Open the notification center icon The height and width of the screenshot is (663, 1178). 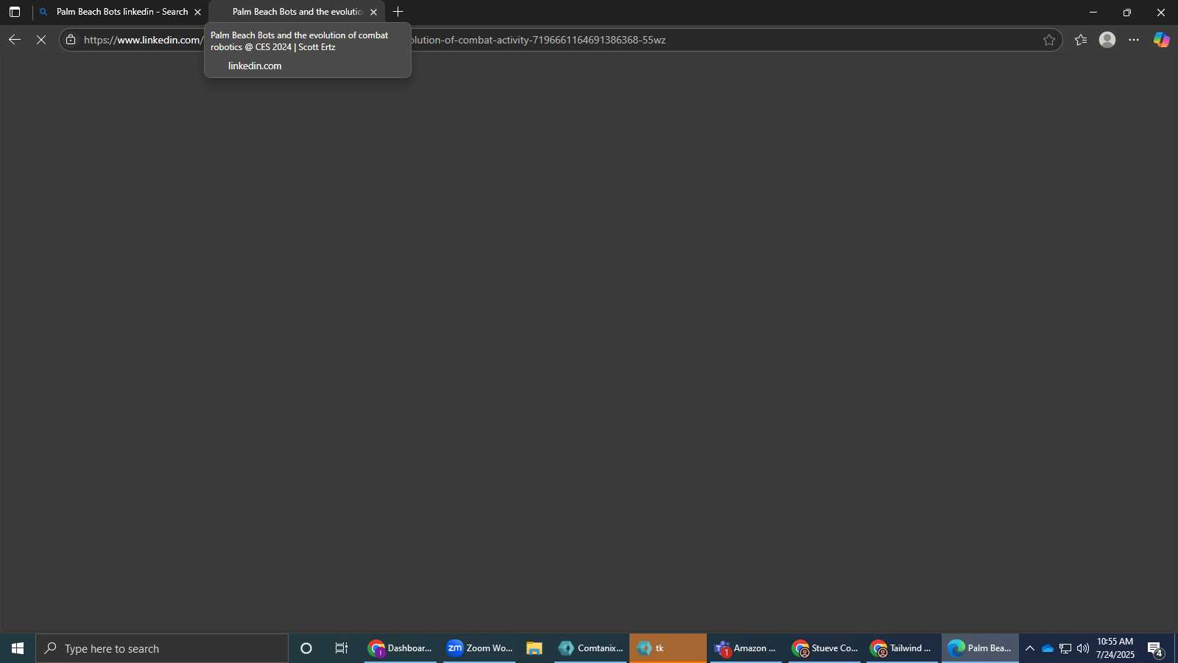coord(1155,648)
